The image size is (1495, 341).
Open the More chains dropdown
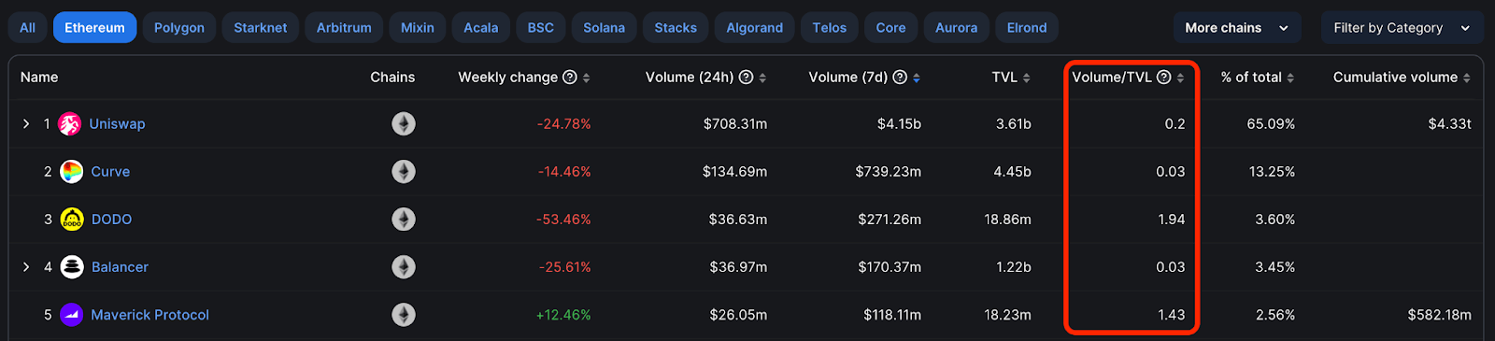[1236, 28]
